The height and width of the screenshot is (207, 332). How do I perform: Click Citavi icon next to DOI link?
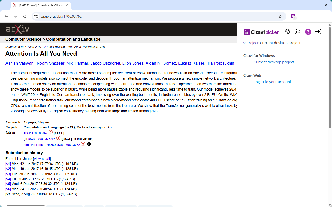[83, 144]
